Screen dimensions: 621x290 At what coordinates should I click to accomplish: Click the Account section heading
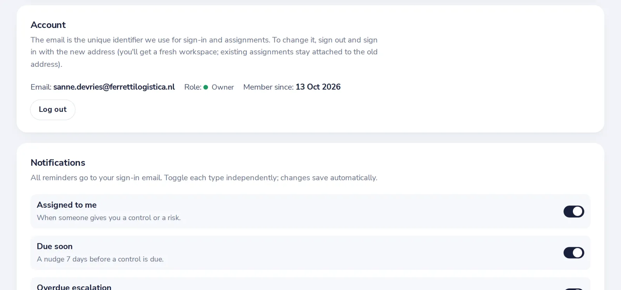[x=48, y=25]
